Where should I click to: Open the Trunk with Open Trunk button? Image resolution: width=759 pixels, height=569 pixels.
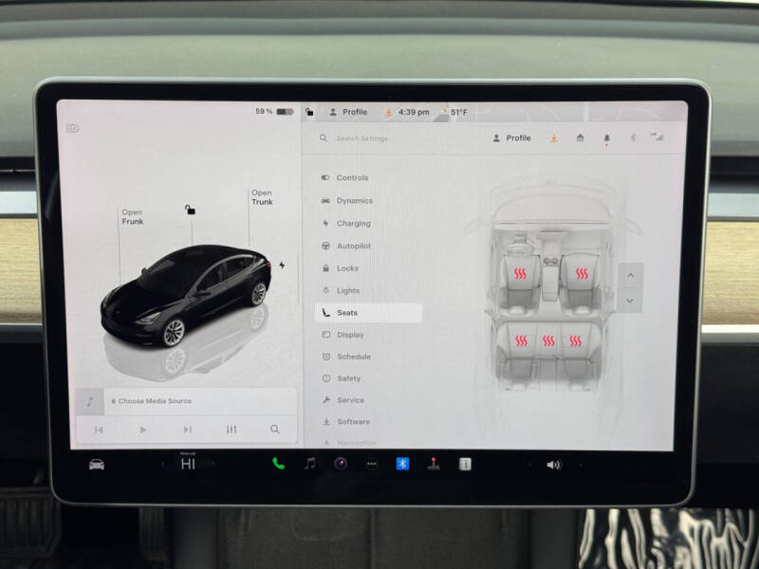[x=263, y=197]
